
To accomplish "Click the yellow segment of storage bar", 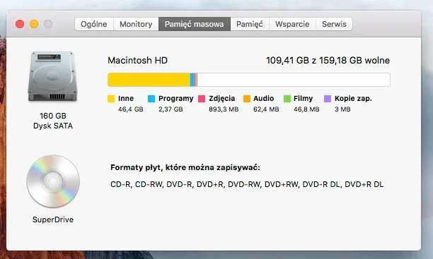I will [x=149, y=80].
